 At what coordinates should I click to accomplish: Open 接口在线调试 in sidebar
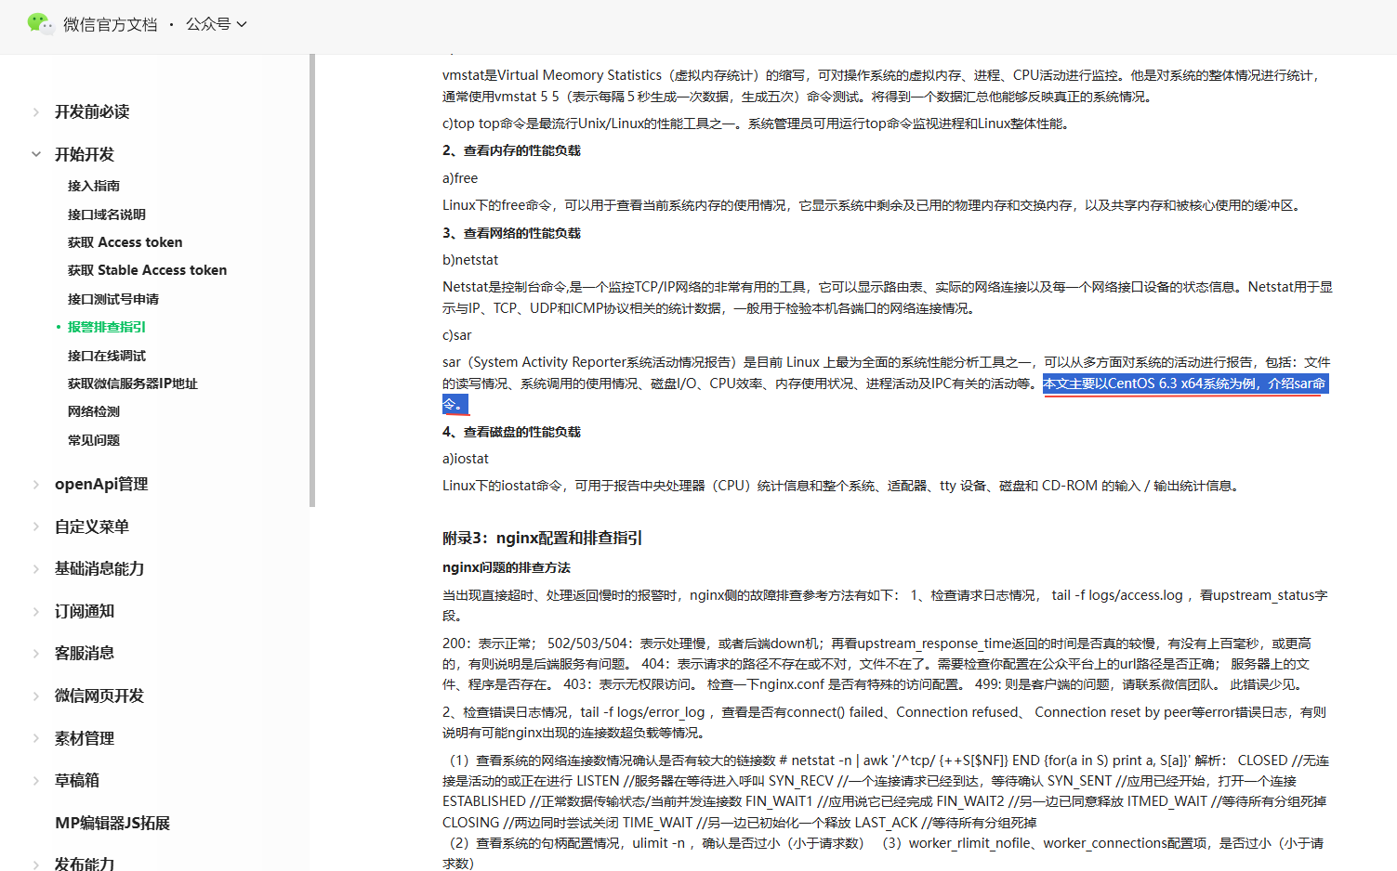tap(107, 356)
